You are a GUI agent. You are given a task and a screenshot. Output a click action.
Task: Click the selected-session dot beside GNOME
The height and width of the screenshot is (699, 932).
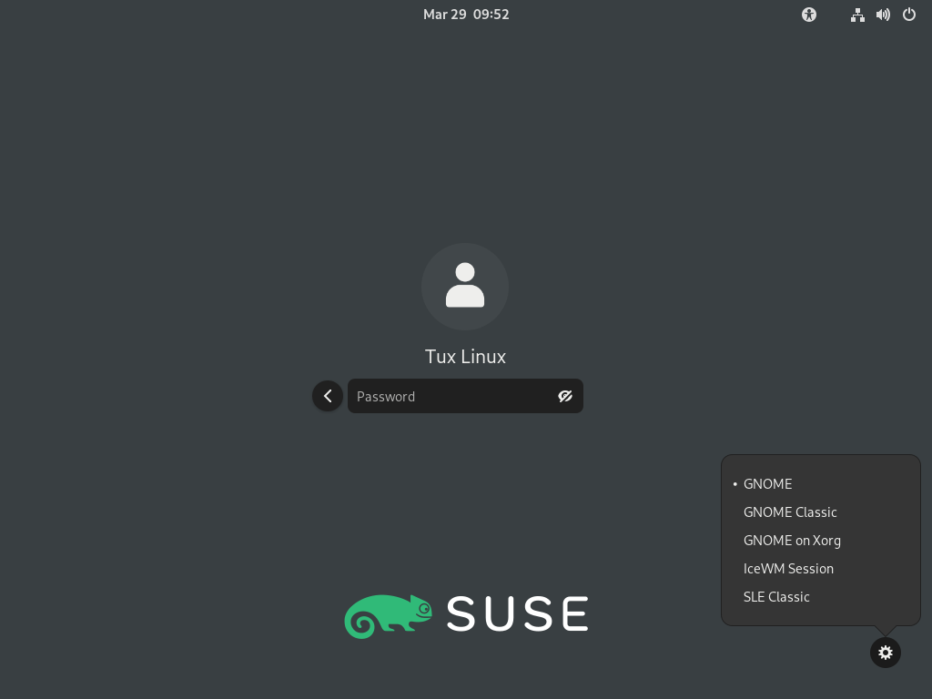(734, 484)
